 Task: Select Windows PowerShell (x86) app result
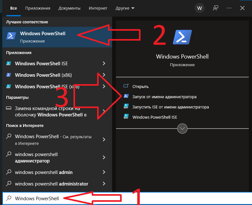[57, 75]
